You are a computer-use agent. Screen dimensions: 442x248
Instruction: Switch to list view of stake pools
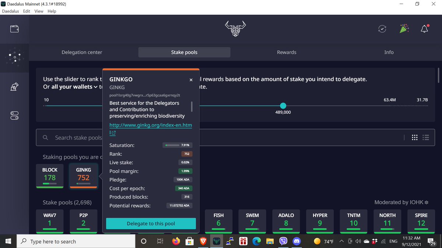(426, 137)
